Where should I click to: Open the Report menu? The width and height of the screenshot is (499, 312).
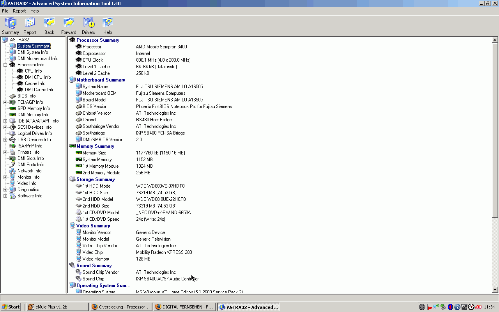coord(19,11)
